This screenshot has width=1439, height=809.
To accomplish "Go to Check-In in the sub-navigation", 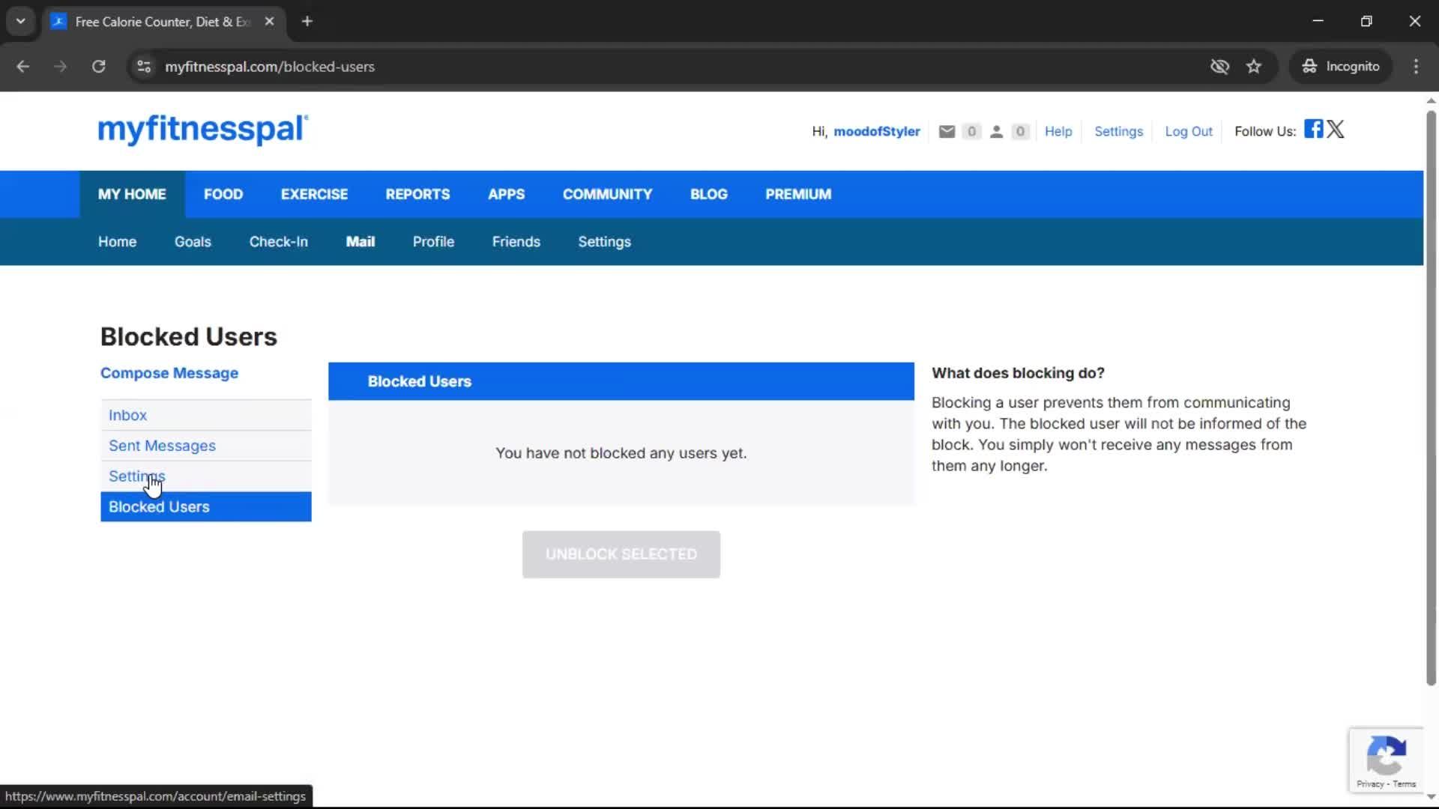I will [278, 242].
